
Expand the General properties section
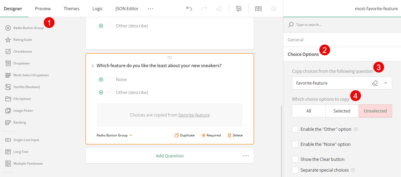tap(295, 39)
